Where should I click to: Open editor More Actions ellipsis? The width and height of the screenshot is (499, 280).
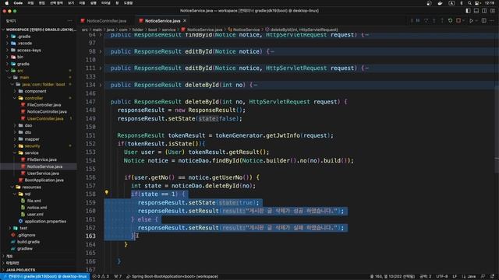pyautogui.click(x=492, y=21)
